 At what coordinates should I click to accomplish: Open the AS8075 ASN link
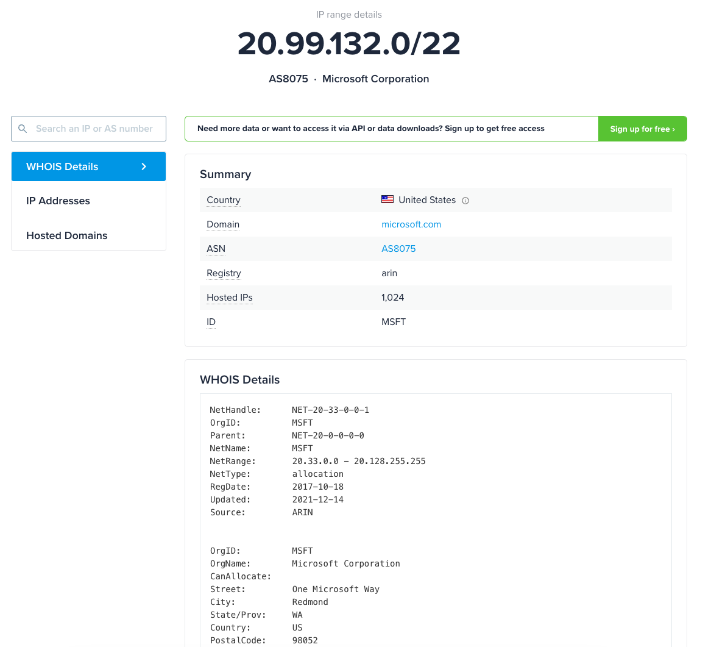click(x=398, y=249)
